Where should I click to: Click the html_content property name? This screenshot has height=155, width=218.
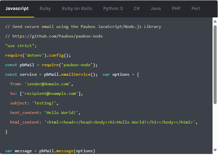pos(25,122)
